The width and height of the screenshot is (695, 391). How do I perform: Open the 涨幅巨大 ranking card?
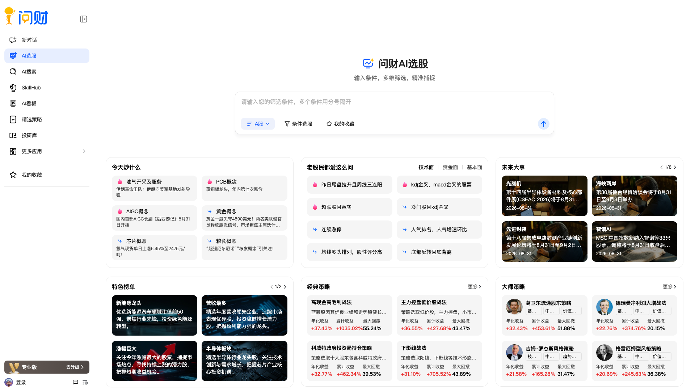(x=155, y=361)
